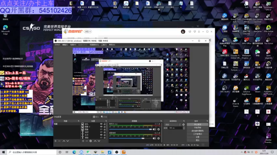Screen dimensions: 277x155
Task: Open the 帮助(H) menu in OBS
Action: pos(112,45)
